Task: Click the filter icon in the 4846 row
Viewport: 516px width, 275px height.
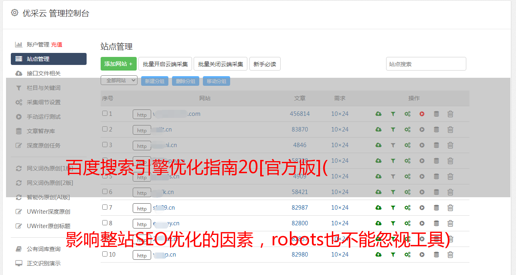Action: pos(393,145)
